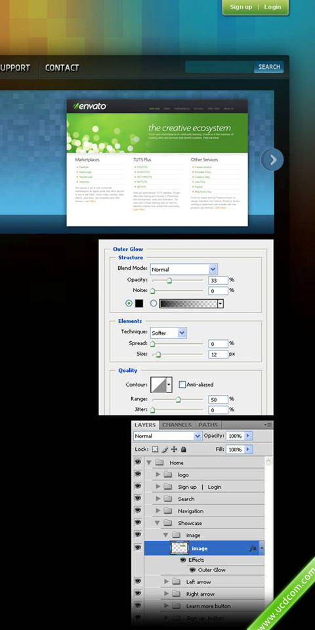Image resolution: width=315 pixels, height=630 pixels.
Task: Hide the Left arrow group eye
Action: tap(138, 581)
